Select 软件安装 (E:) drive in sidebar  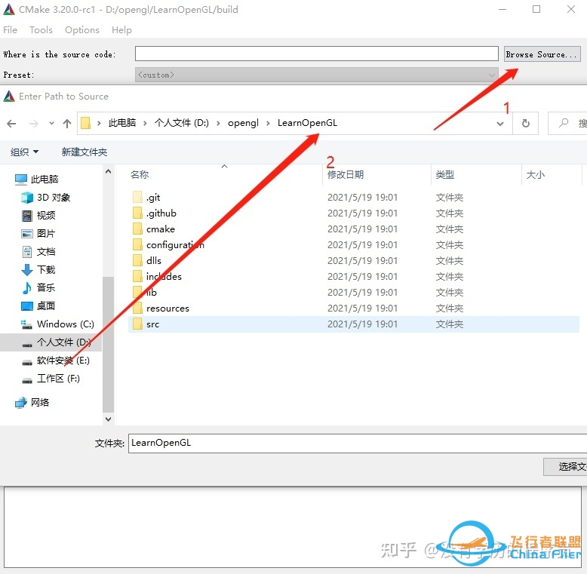(63, 361)
